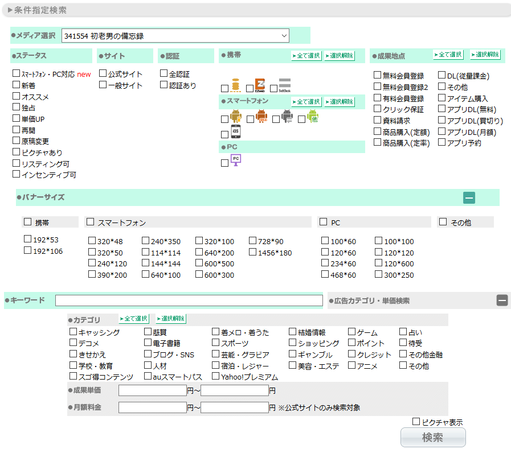
Task: Check the 728*90 banner size
Action: 252,241
